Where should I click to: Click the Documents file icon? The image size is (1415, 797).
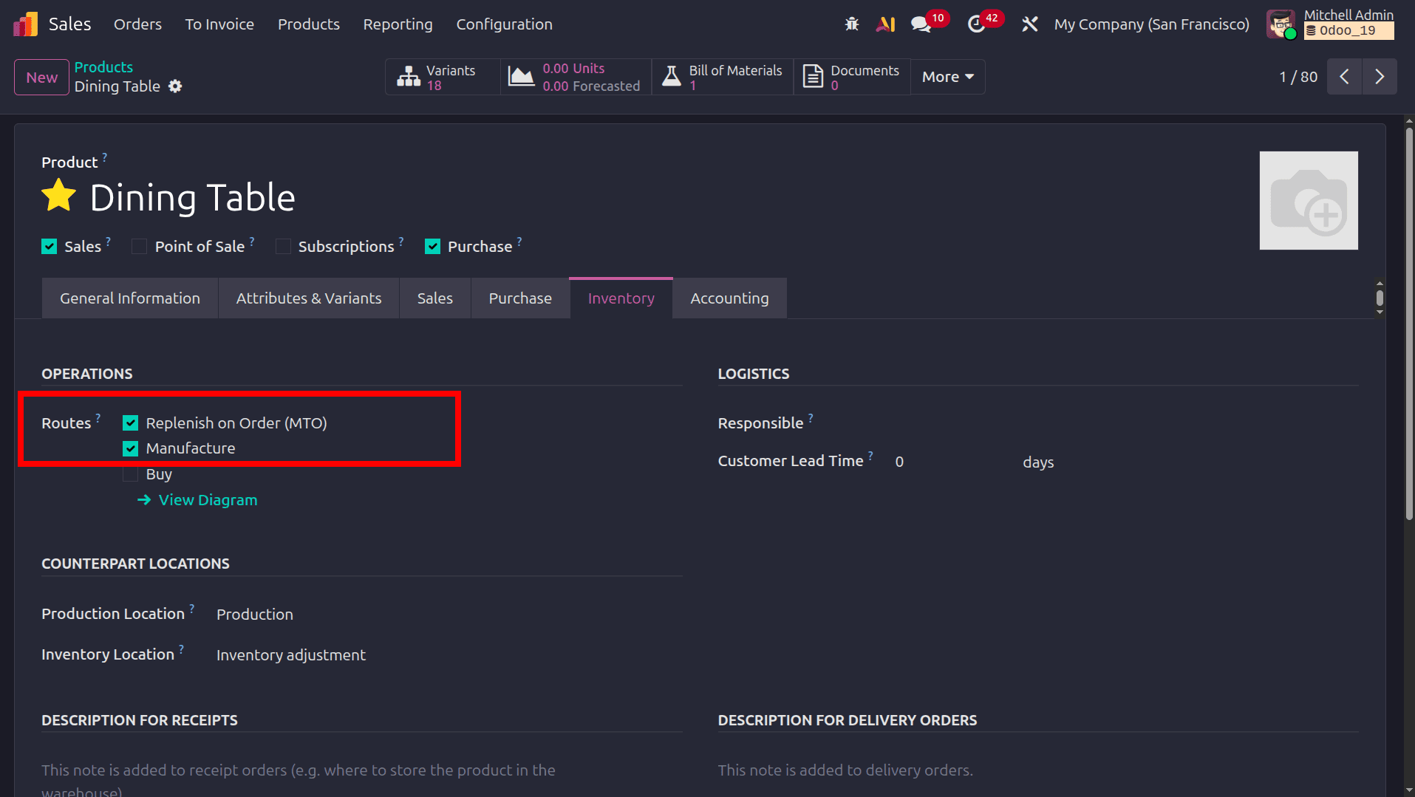[x=813, y=77]
